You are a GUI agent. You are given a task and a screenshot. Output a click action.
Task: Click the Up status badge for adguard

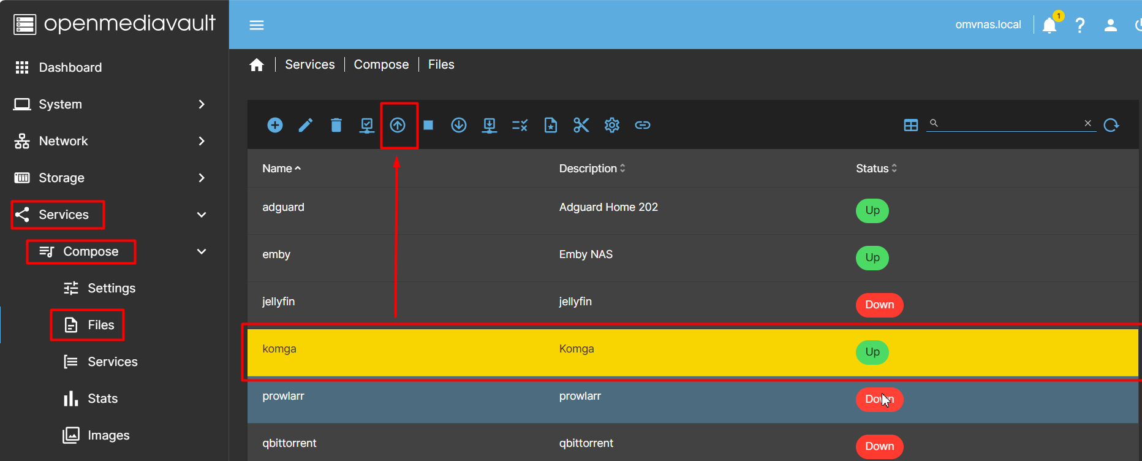[872, 210]
